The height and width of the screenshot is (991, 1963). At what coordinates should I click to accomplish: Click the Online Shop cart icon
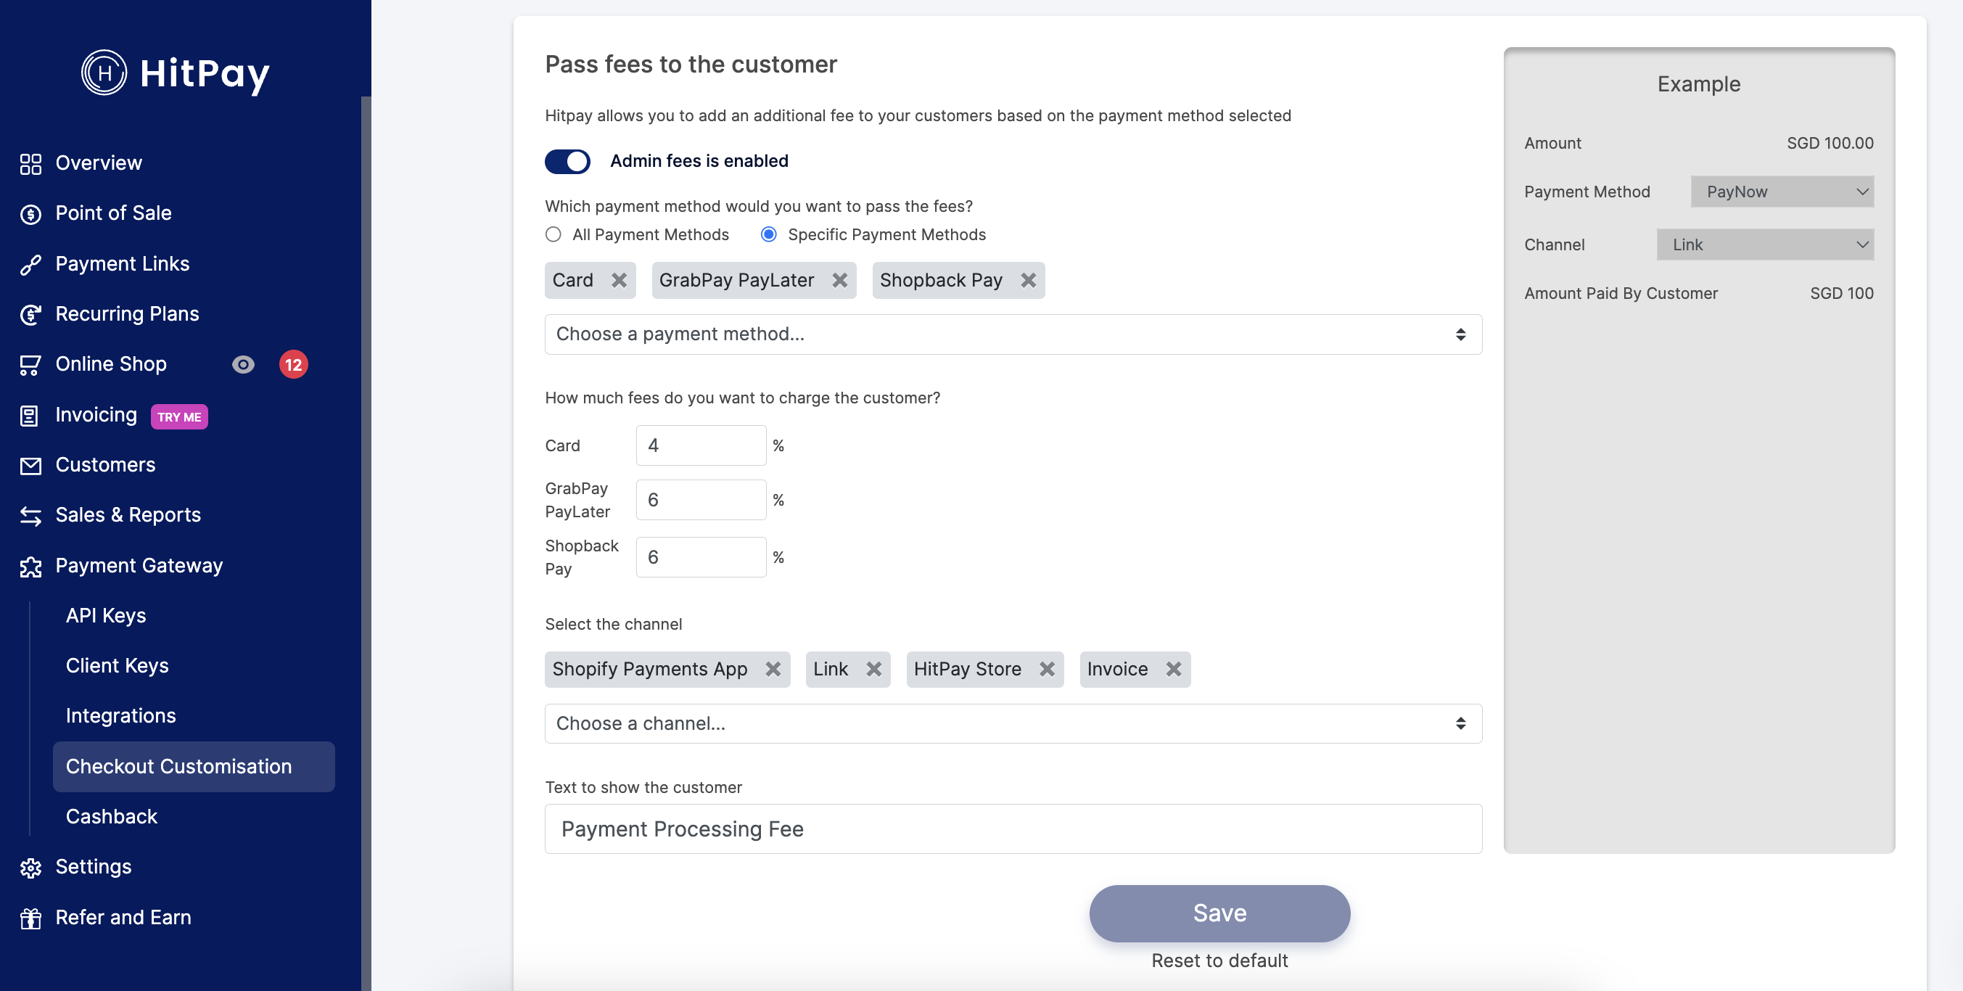pyautogui.click(x=30, y=365)
